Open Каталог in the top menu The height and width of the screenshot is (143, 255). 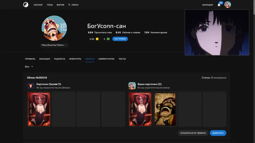click(x=38, y=5)
